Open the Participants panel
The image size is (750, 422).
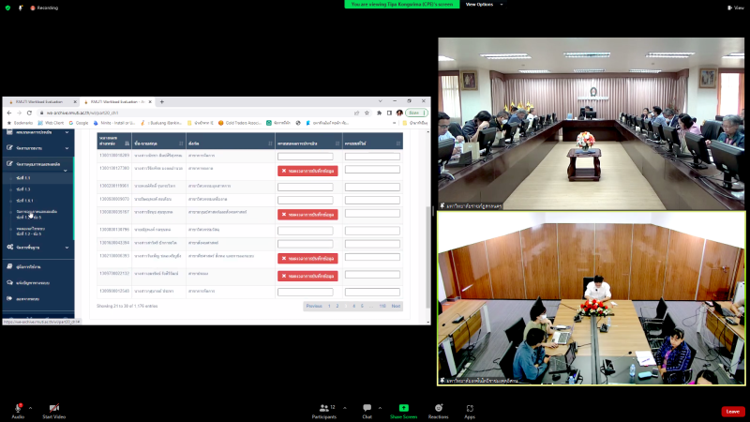[x=324, y=408]
